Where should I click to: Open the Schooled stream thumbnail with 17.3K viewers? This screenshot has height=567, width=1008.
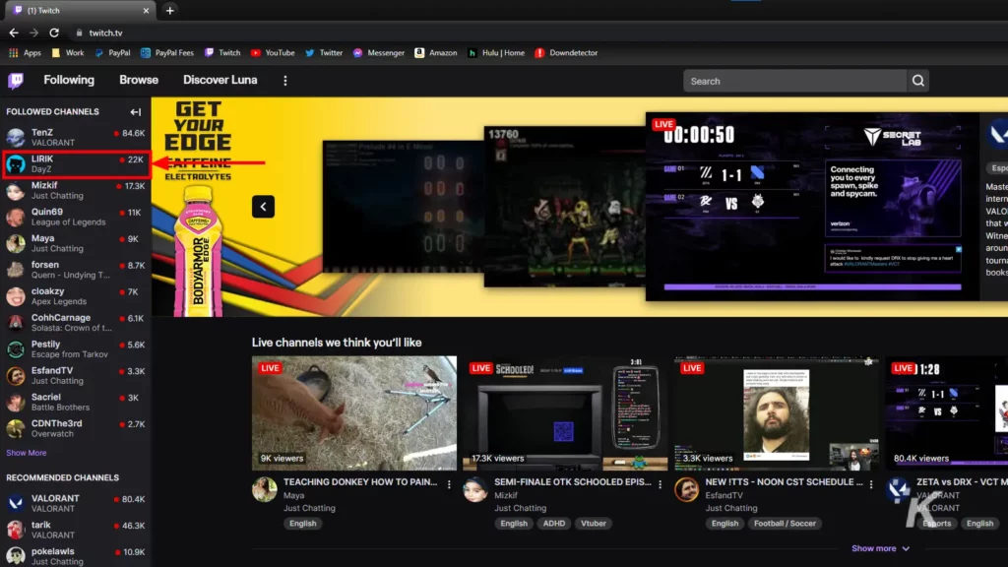pyautogui.click(x=565, y=413)
